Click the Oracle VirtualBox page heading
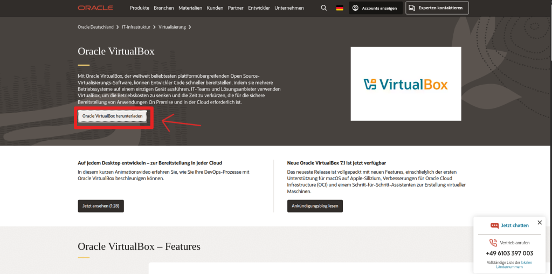Image resolution: width=552 pixels, height=274 pixels. (116, 51)
